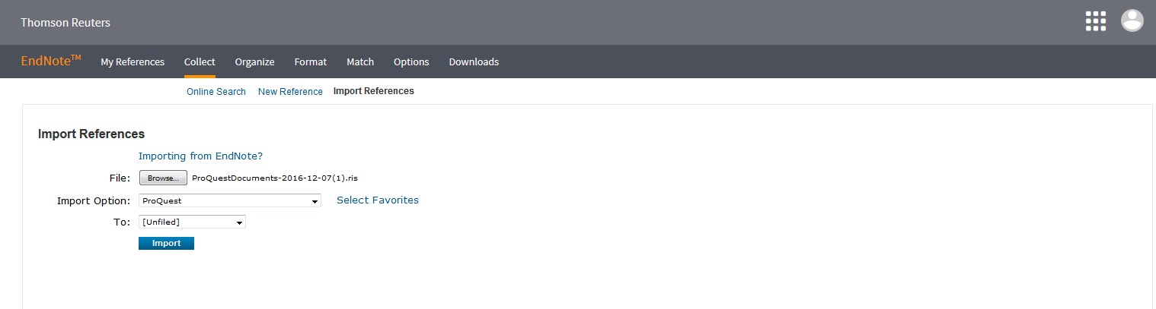Click the Import References heading
The image size is (1156, 309).
[x=91, y=134]
